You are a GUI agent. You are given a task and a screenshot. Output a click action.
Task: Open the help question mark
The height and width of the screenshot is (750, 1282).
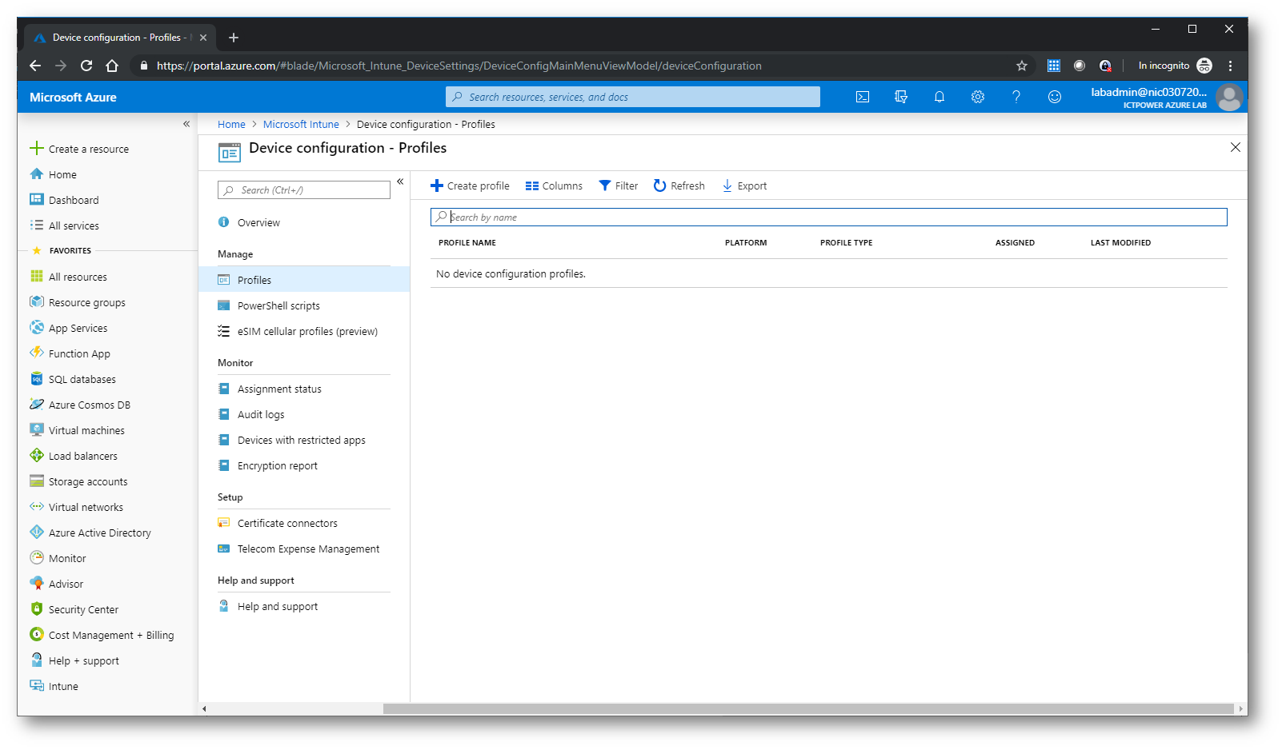tap(1016, 97)
